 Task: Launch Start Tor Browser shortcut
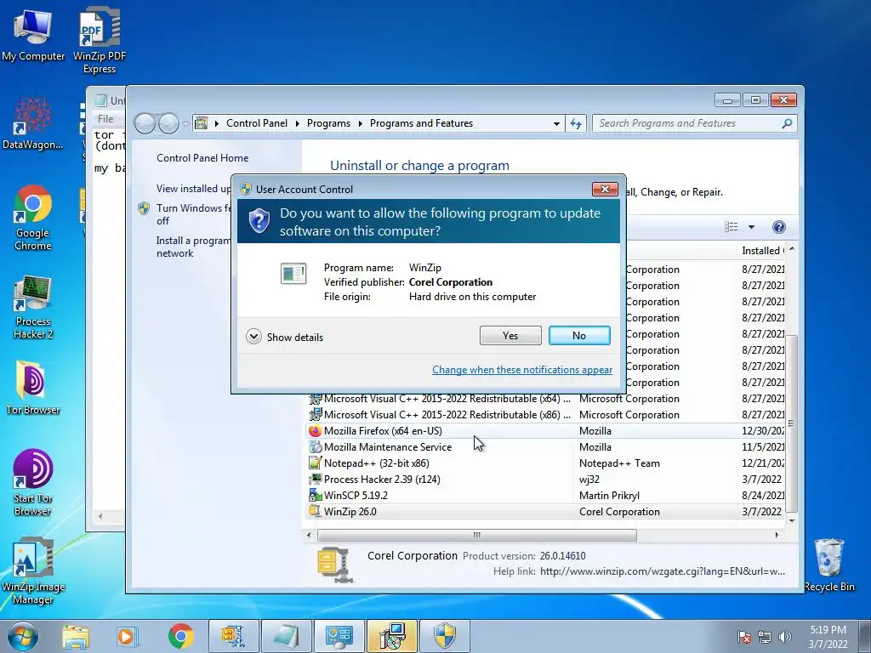click(x=33, y=482)
